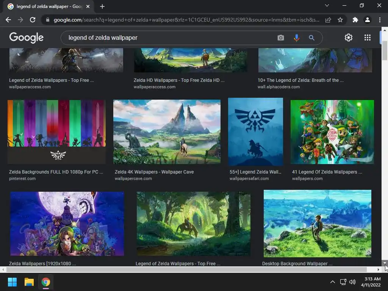Open '41 Legend Of Zelda Wallpapers' link
This screenshot has height=291, width=388.
click(x=327, y=172)
